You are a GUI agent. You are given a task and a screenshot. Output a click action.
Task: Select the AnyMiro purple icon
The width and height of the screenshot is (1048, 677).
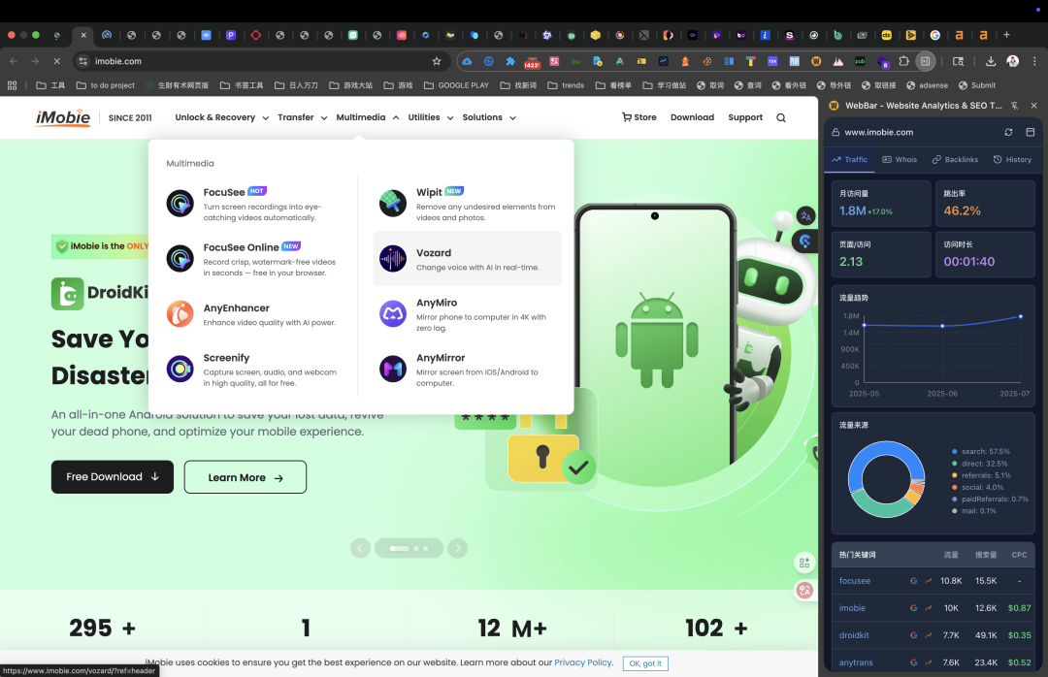point(393,313)
